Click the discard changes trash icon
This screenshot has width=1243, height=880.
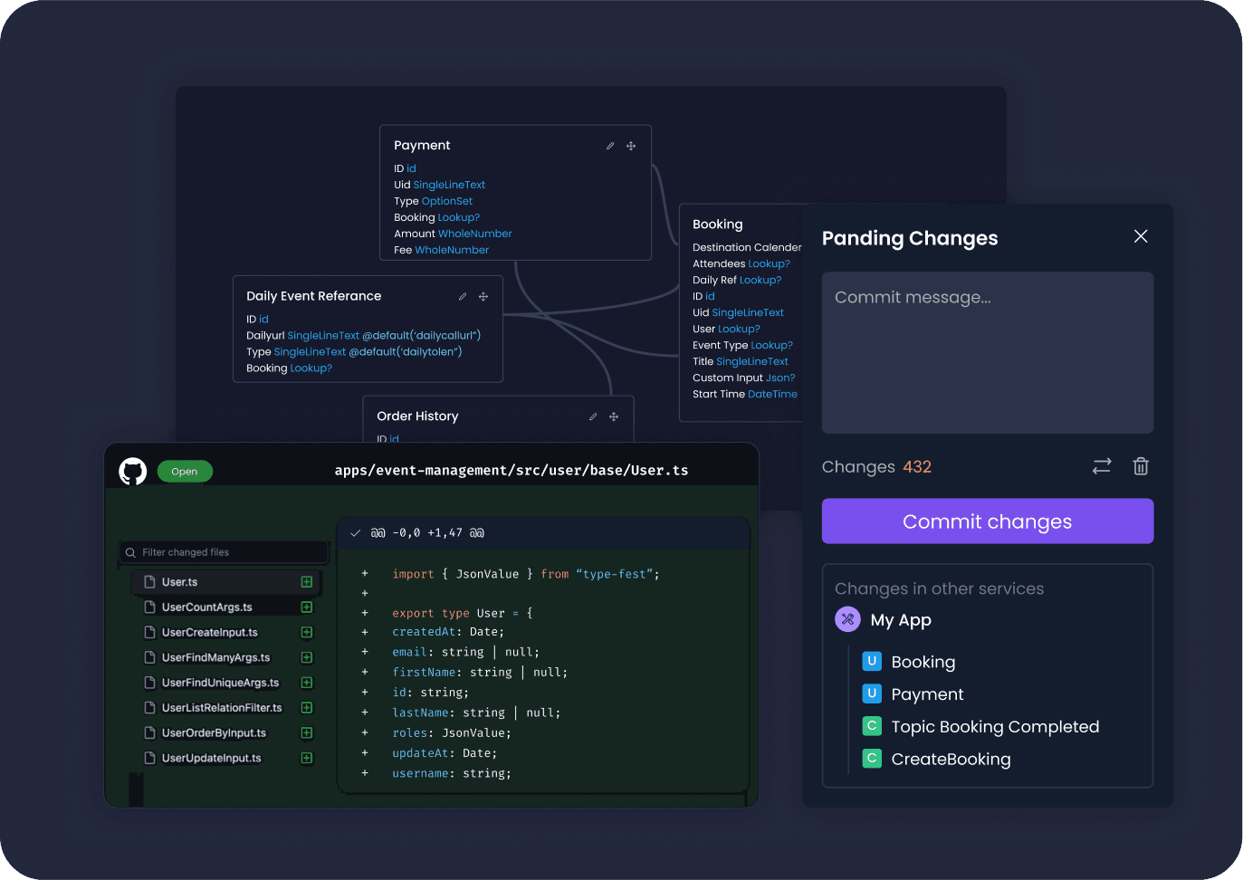click(x=1141, y=466)
